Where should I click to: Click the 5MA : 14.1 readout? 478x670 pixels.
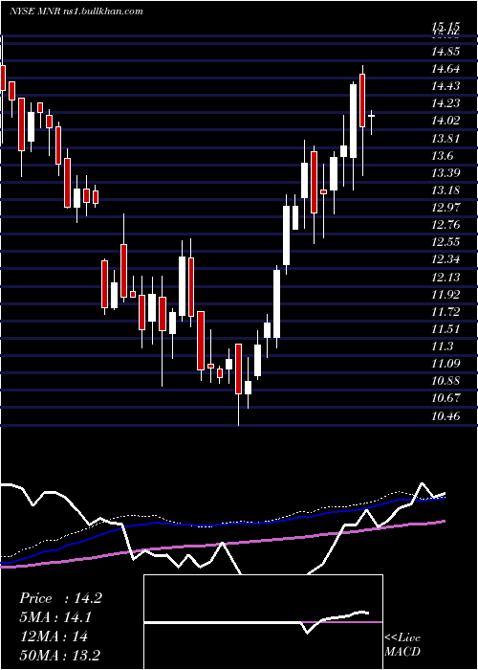pyautogui.click(x=55, y=617)
